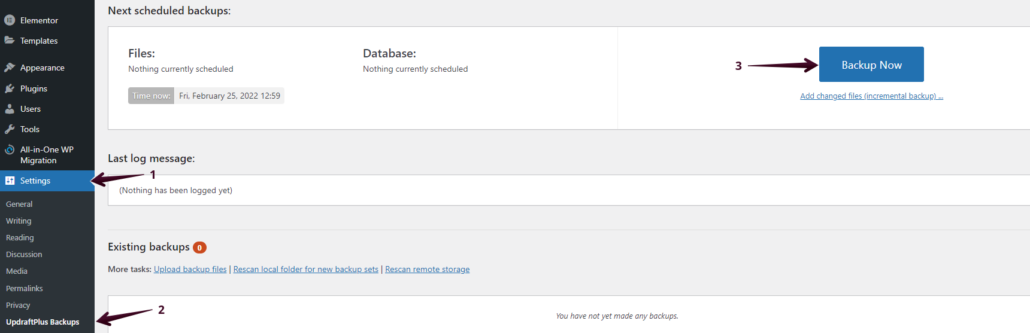Image resolution: width=1030 pixels, height=333 pixels.
Task: Click the Appearance paintbrush icon
Action: pos(10,68)
